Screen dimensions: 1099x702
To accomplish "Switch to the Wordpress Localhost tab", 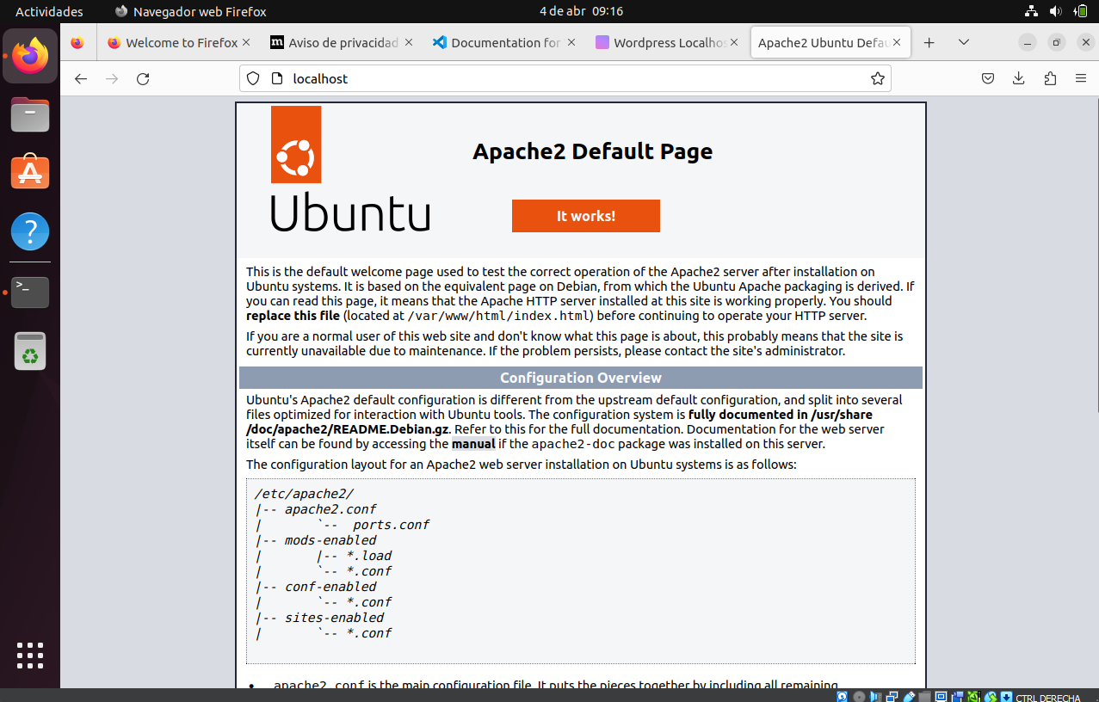I will tap(663, 43).
